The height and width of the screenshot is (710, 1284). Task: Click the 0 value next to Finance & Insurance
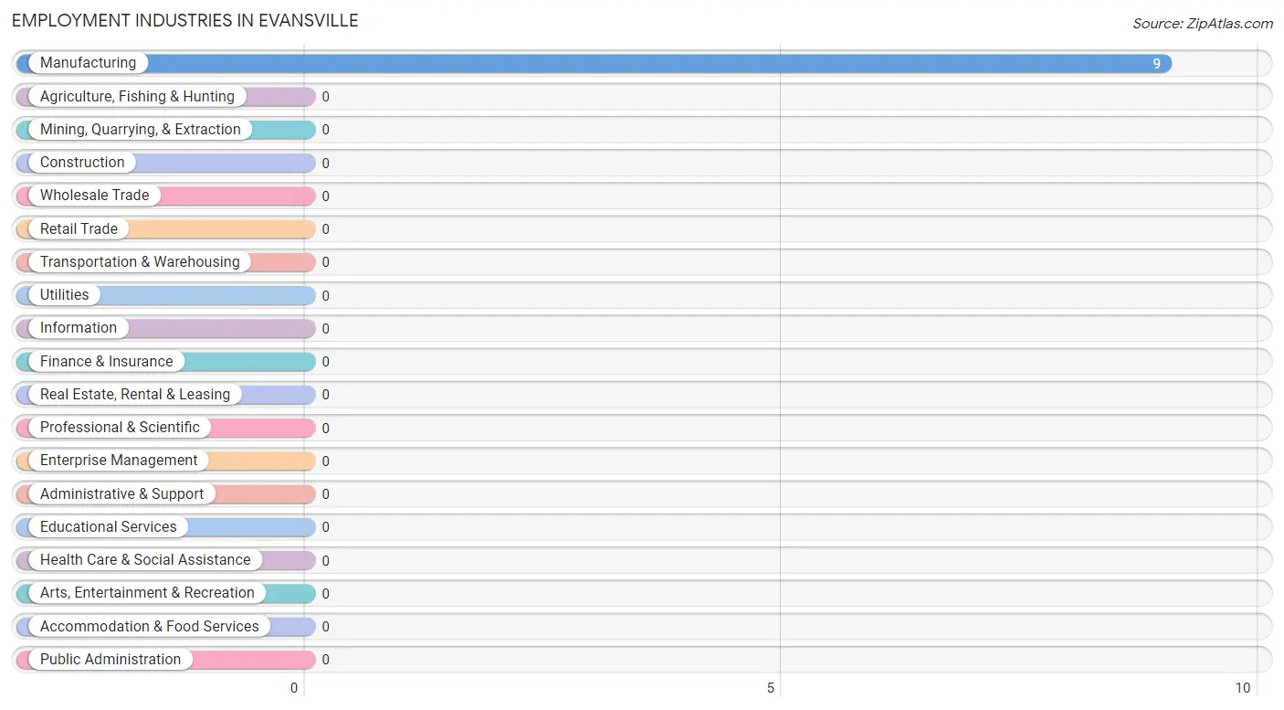coord(325,362)
